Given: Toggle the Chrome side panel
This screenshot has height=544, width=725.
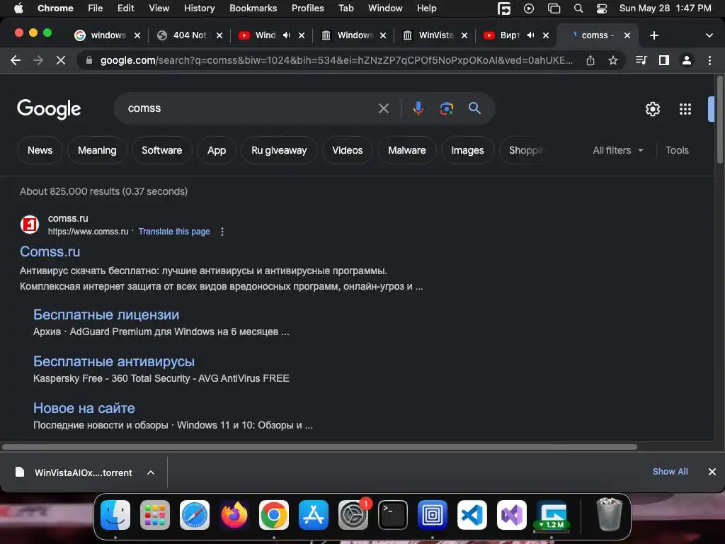Looking at the screenshot, I should [x=664, y=60].
